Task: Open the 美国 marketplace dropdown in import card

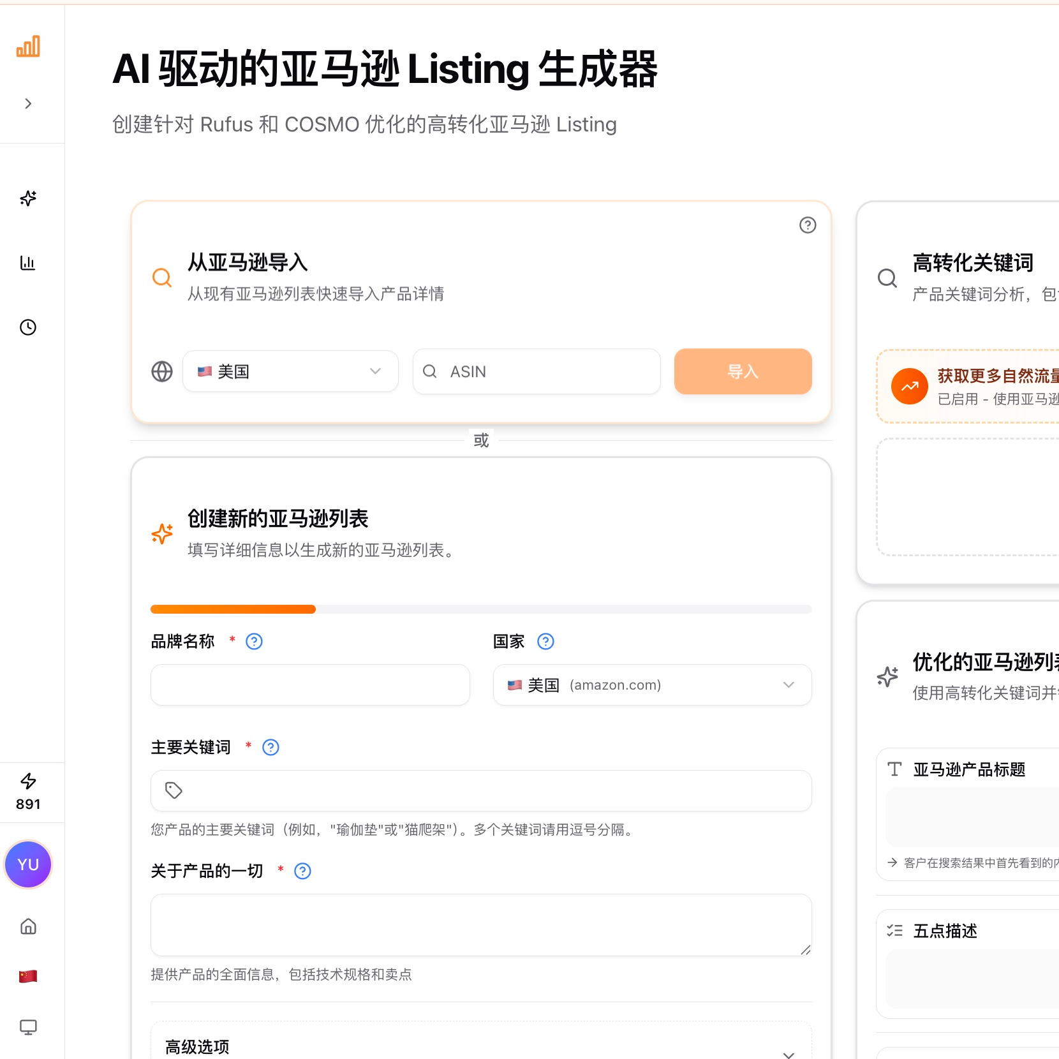Action: (291, 371)
